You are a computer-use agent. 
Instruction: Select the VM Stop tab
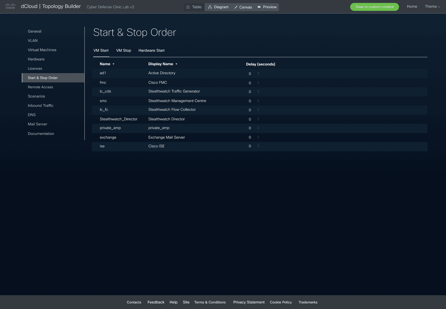pos(124,50)
